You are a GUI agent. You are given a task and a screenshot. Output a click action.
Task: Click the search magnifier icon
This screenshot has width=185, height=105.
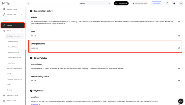109,3
